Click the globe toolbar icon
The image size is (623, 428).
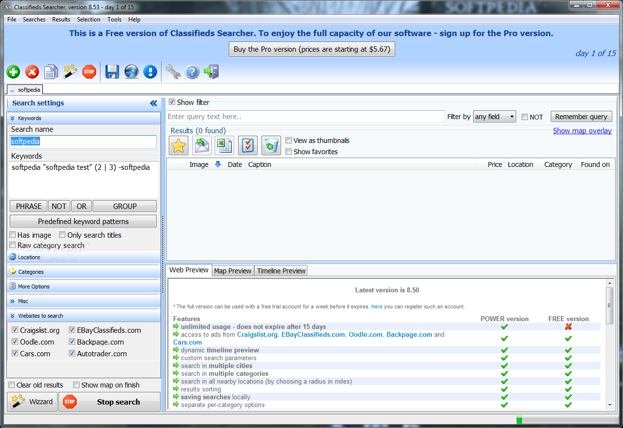131,72
